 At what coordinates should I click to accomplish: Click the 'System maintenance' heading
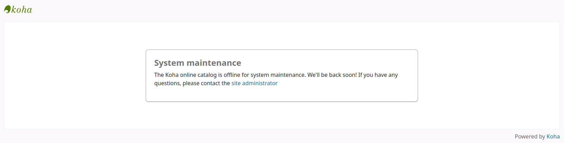point(198,63)
